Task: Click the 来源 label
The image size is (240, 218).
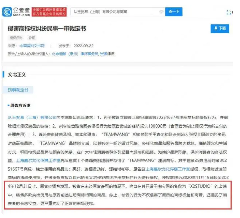Action: 12,46
